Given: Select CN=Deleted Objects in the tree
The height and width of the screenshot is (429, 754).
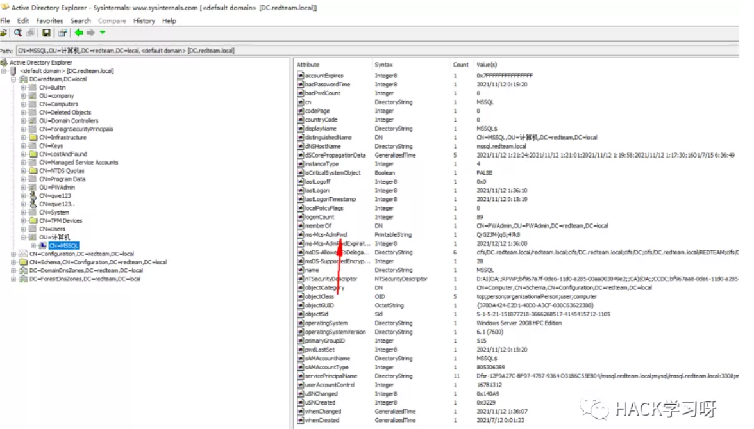Looking at the screenshot, I should pyautogui.click(x=65, y=113).
